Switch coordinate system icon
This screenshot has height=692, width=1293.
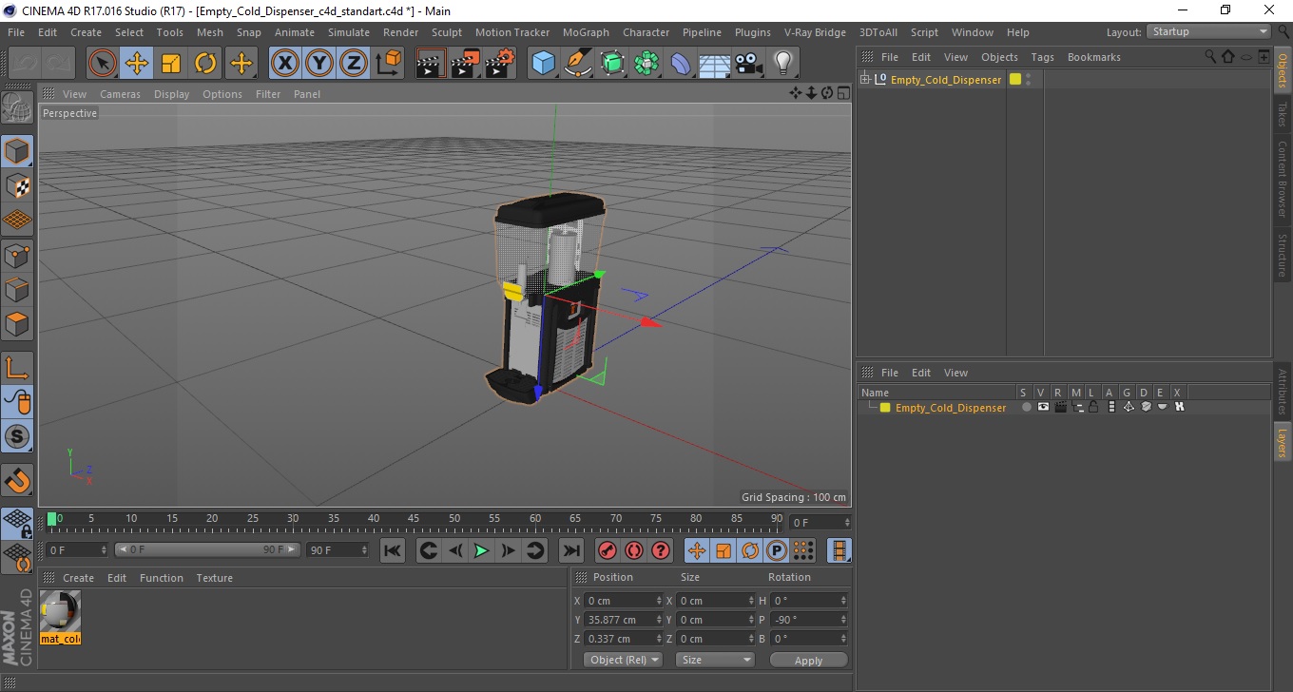[x=388, y=64]
